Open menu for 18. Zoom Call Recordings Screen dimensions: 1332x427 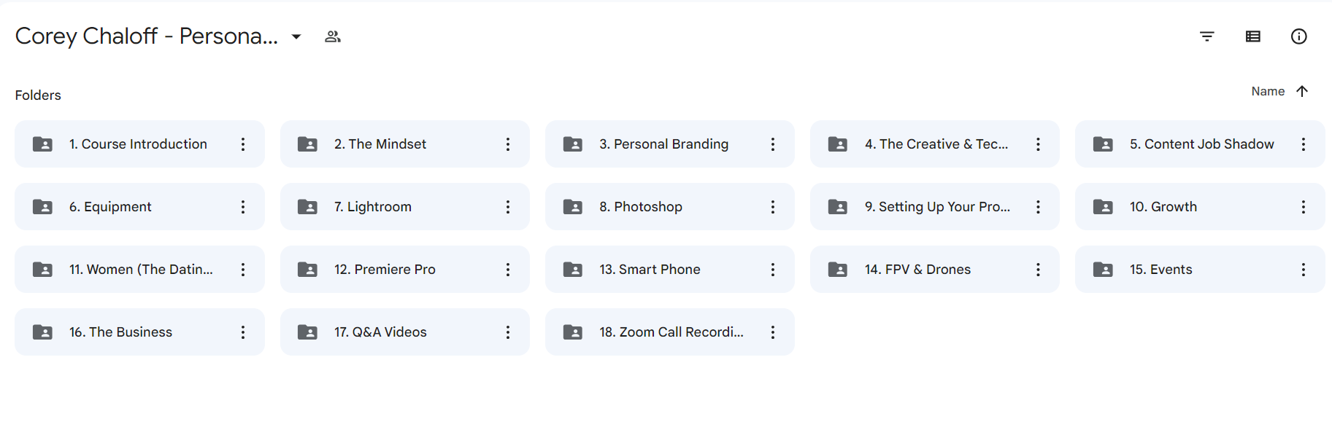(x=773, y=332)
